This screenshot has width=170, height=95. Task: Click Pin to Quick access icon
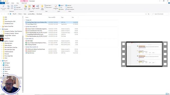3,6
